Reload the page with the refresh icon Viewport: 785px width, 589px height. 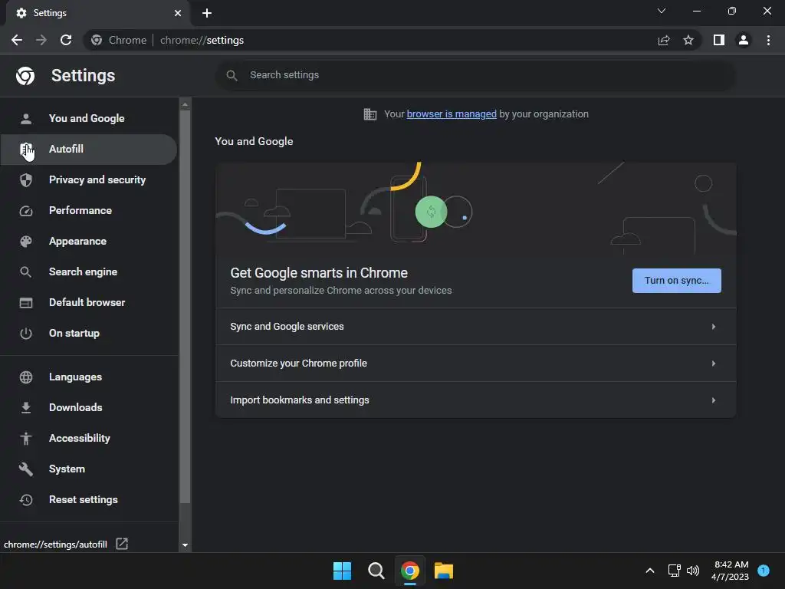click(x=66, y=40)
